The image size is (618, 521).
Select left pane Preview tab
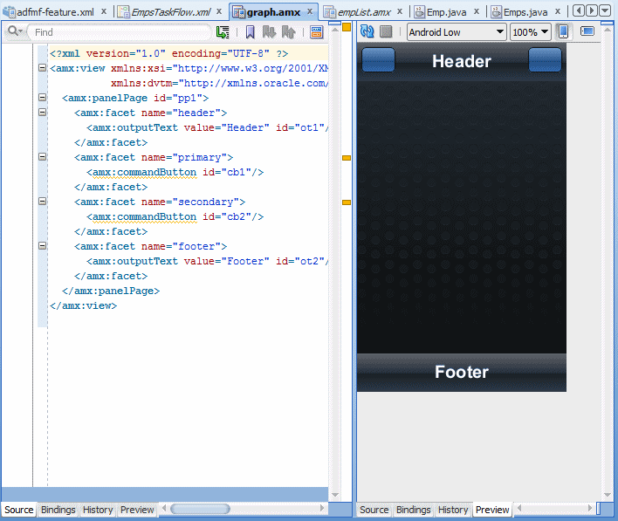pos(137,510)
